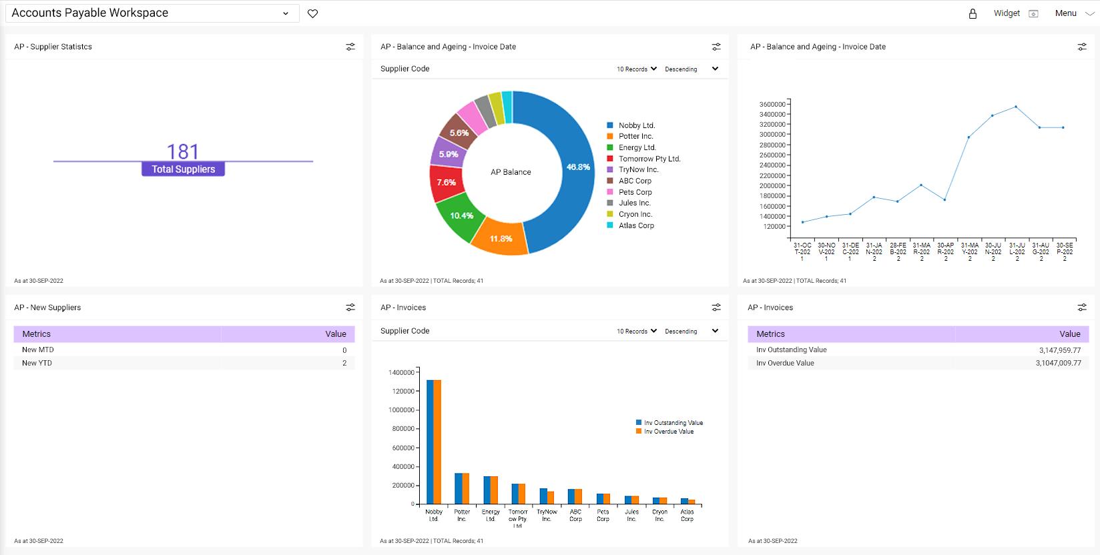This screenshot has width=1100, height=555.
Task: Open settings icon of AP - Invoices metrics table
Action: pyautogui.click(x=1082, y=308)
